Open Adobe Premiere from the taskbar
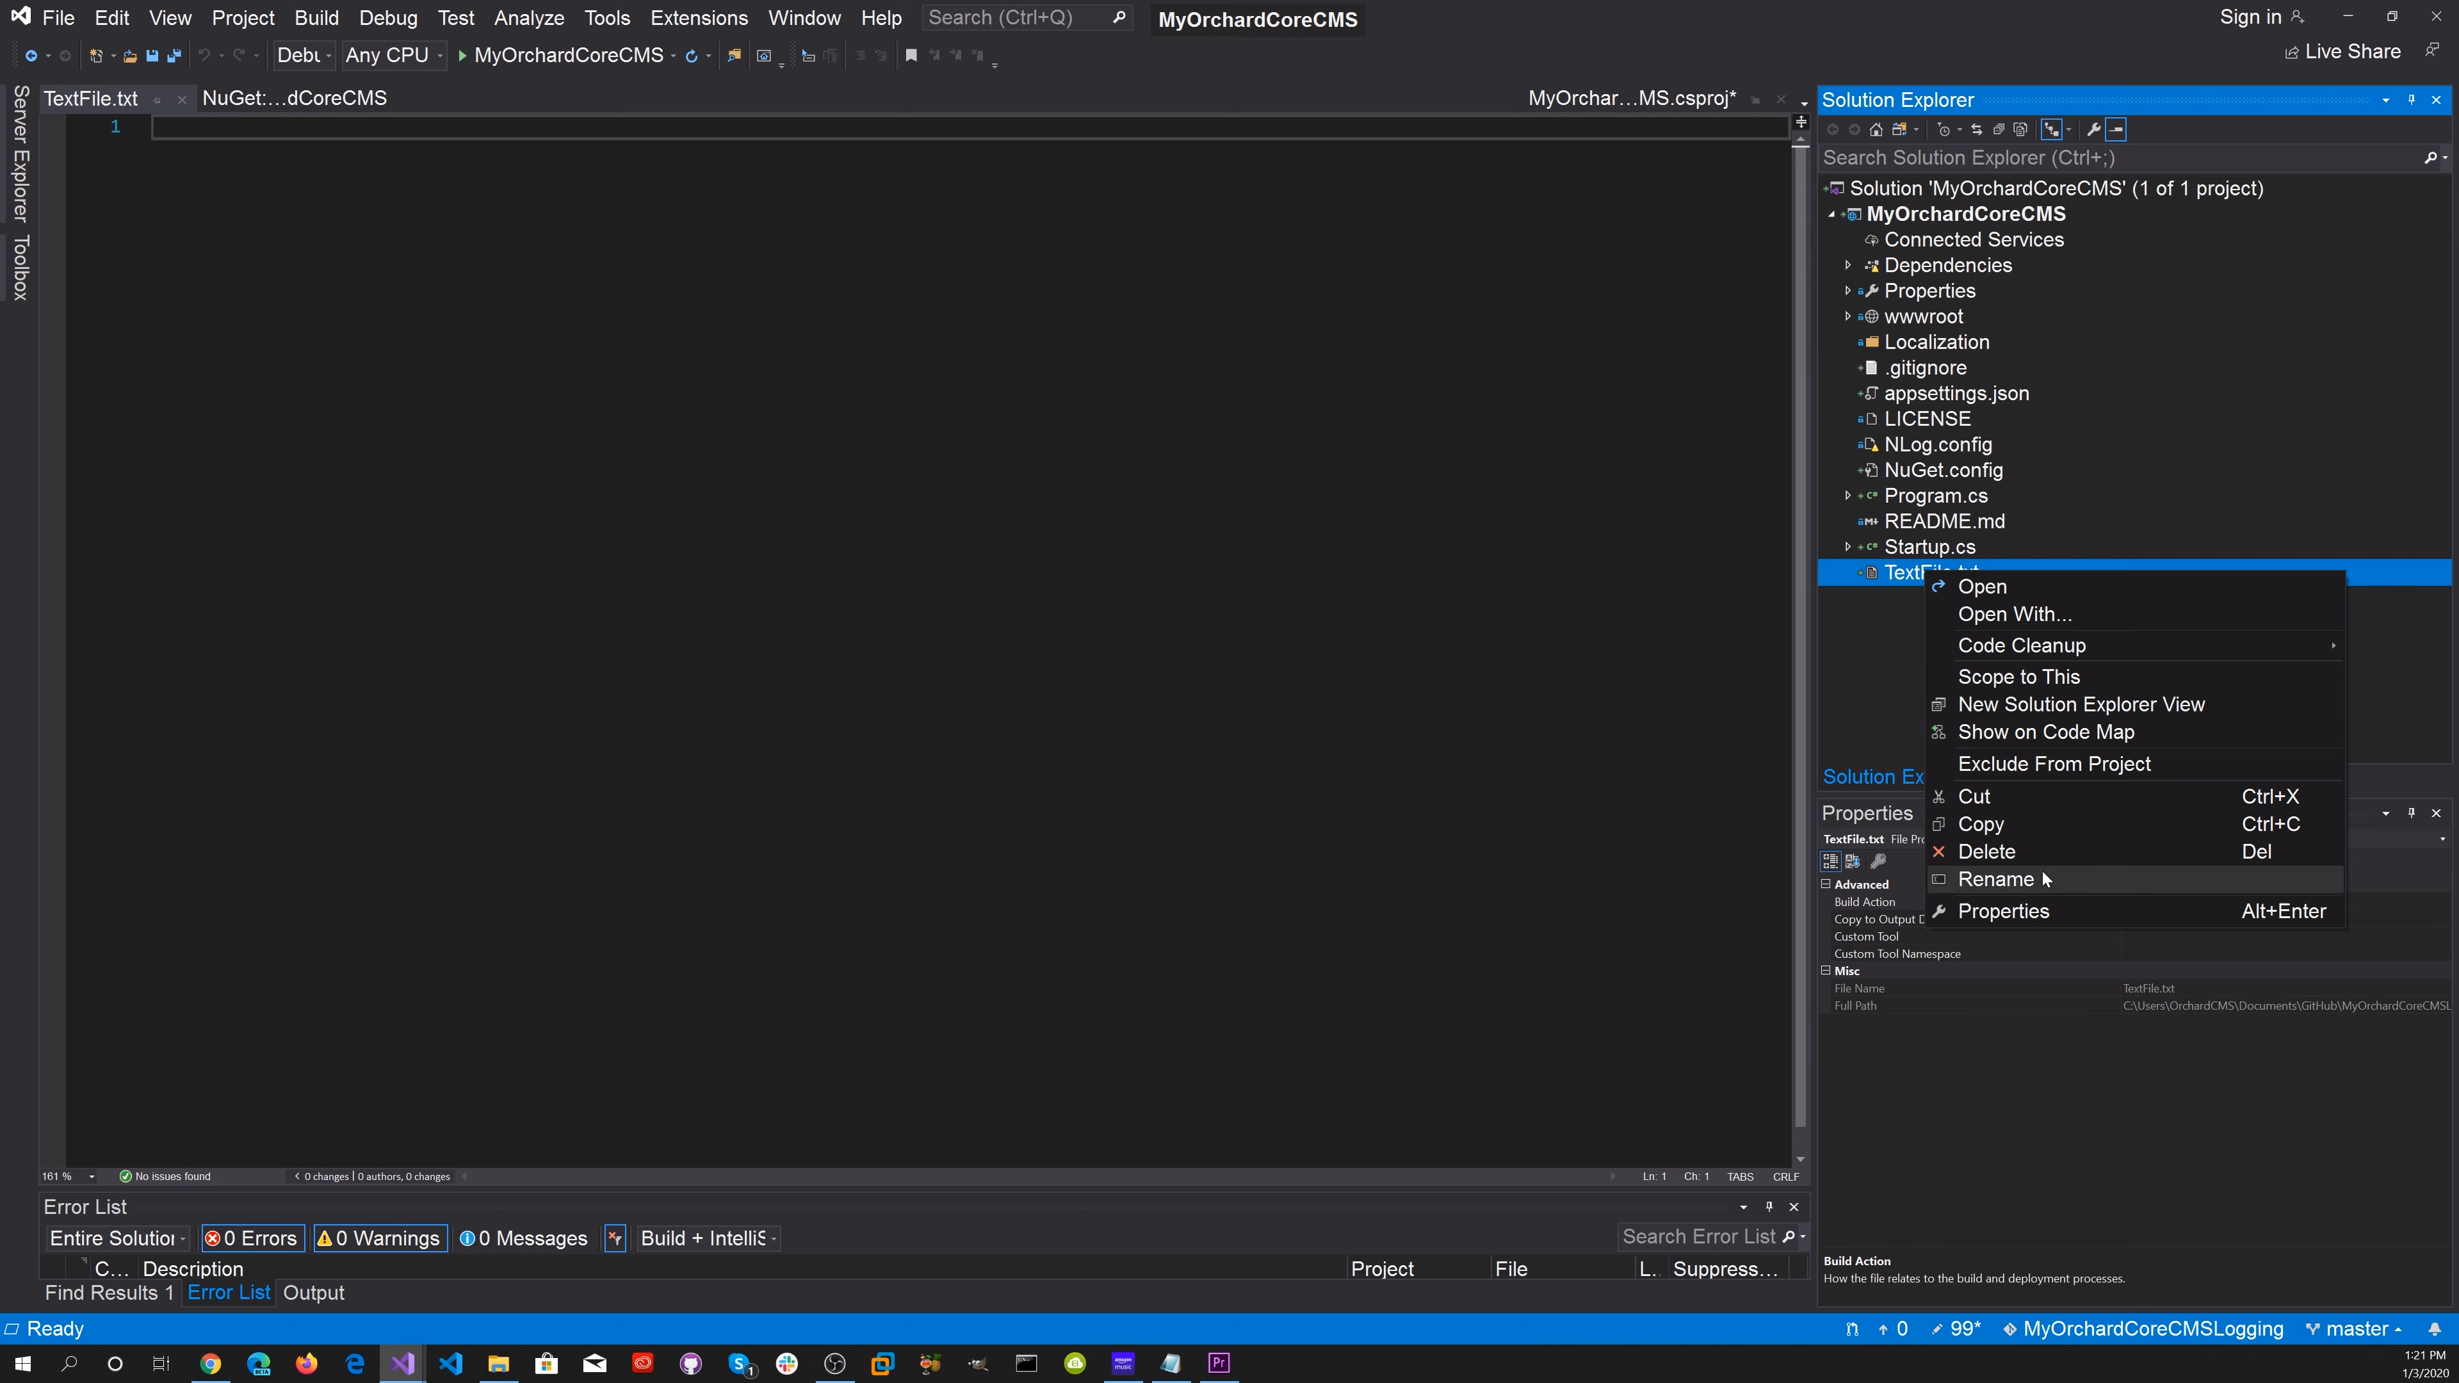The height and width of the screenshot is (1383, 2459). coord(1219,1363)
